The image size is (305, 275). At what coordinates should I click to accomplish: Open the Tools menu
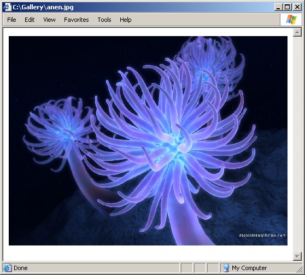[x=104, y=20]
